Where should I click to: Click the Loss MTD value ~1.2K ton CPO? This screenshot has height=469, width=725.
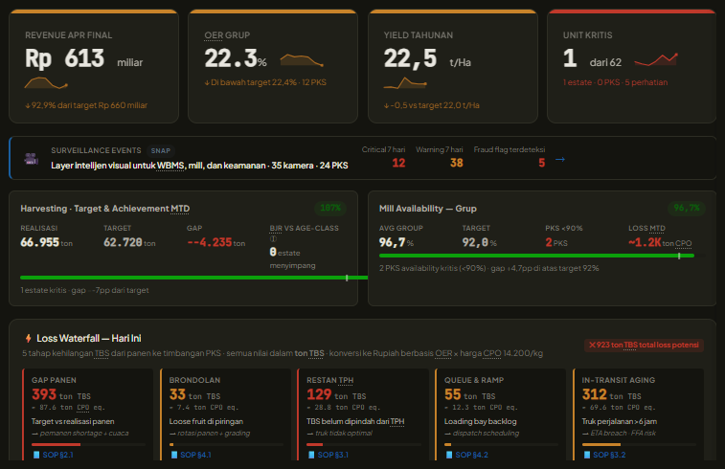tap(660, 242)
